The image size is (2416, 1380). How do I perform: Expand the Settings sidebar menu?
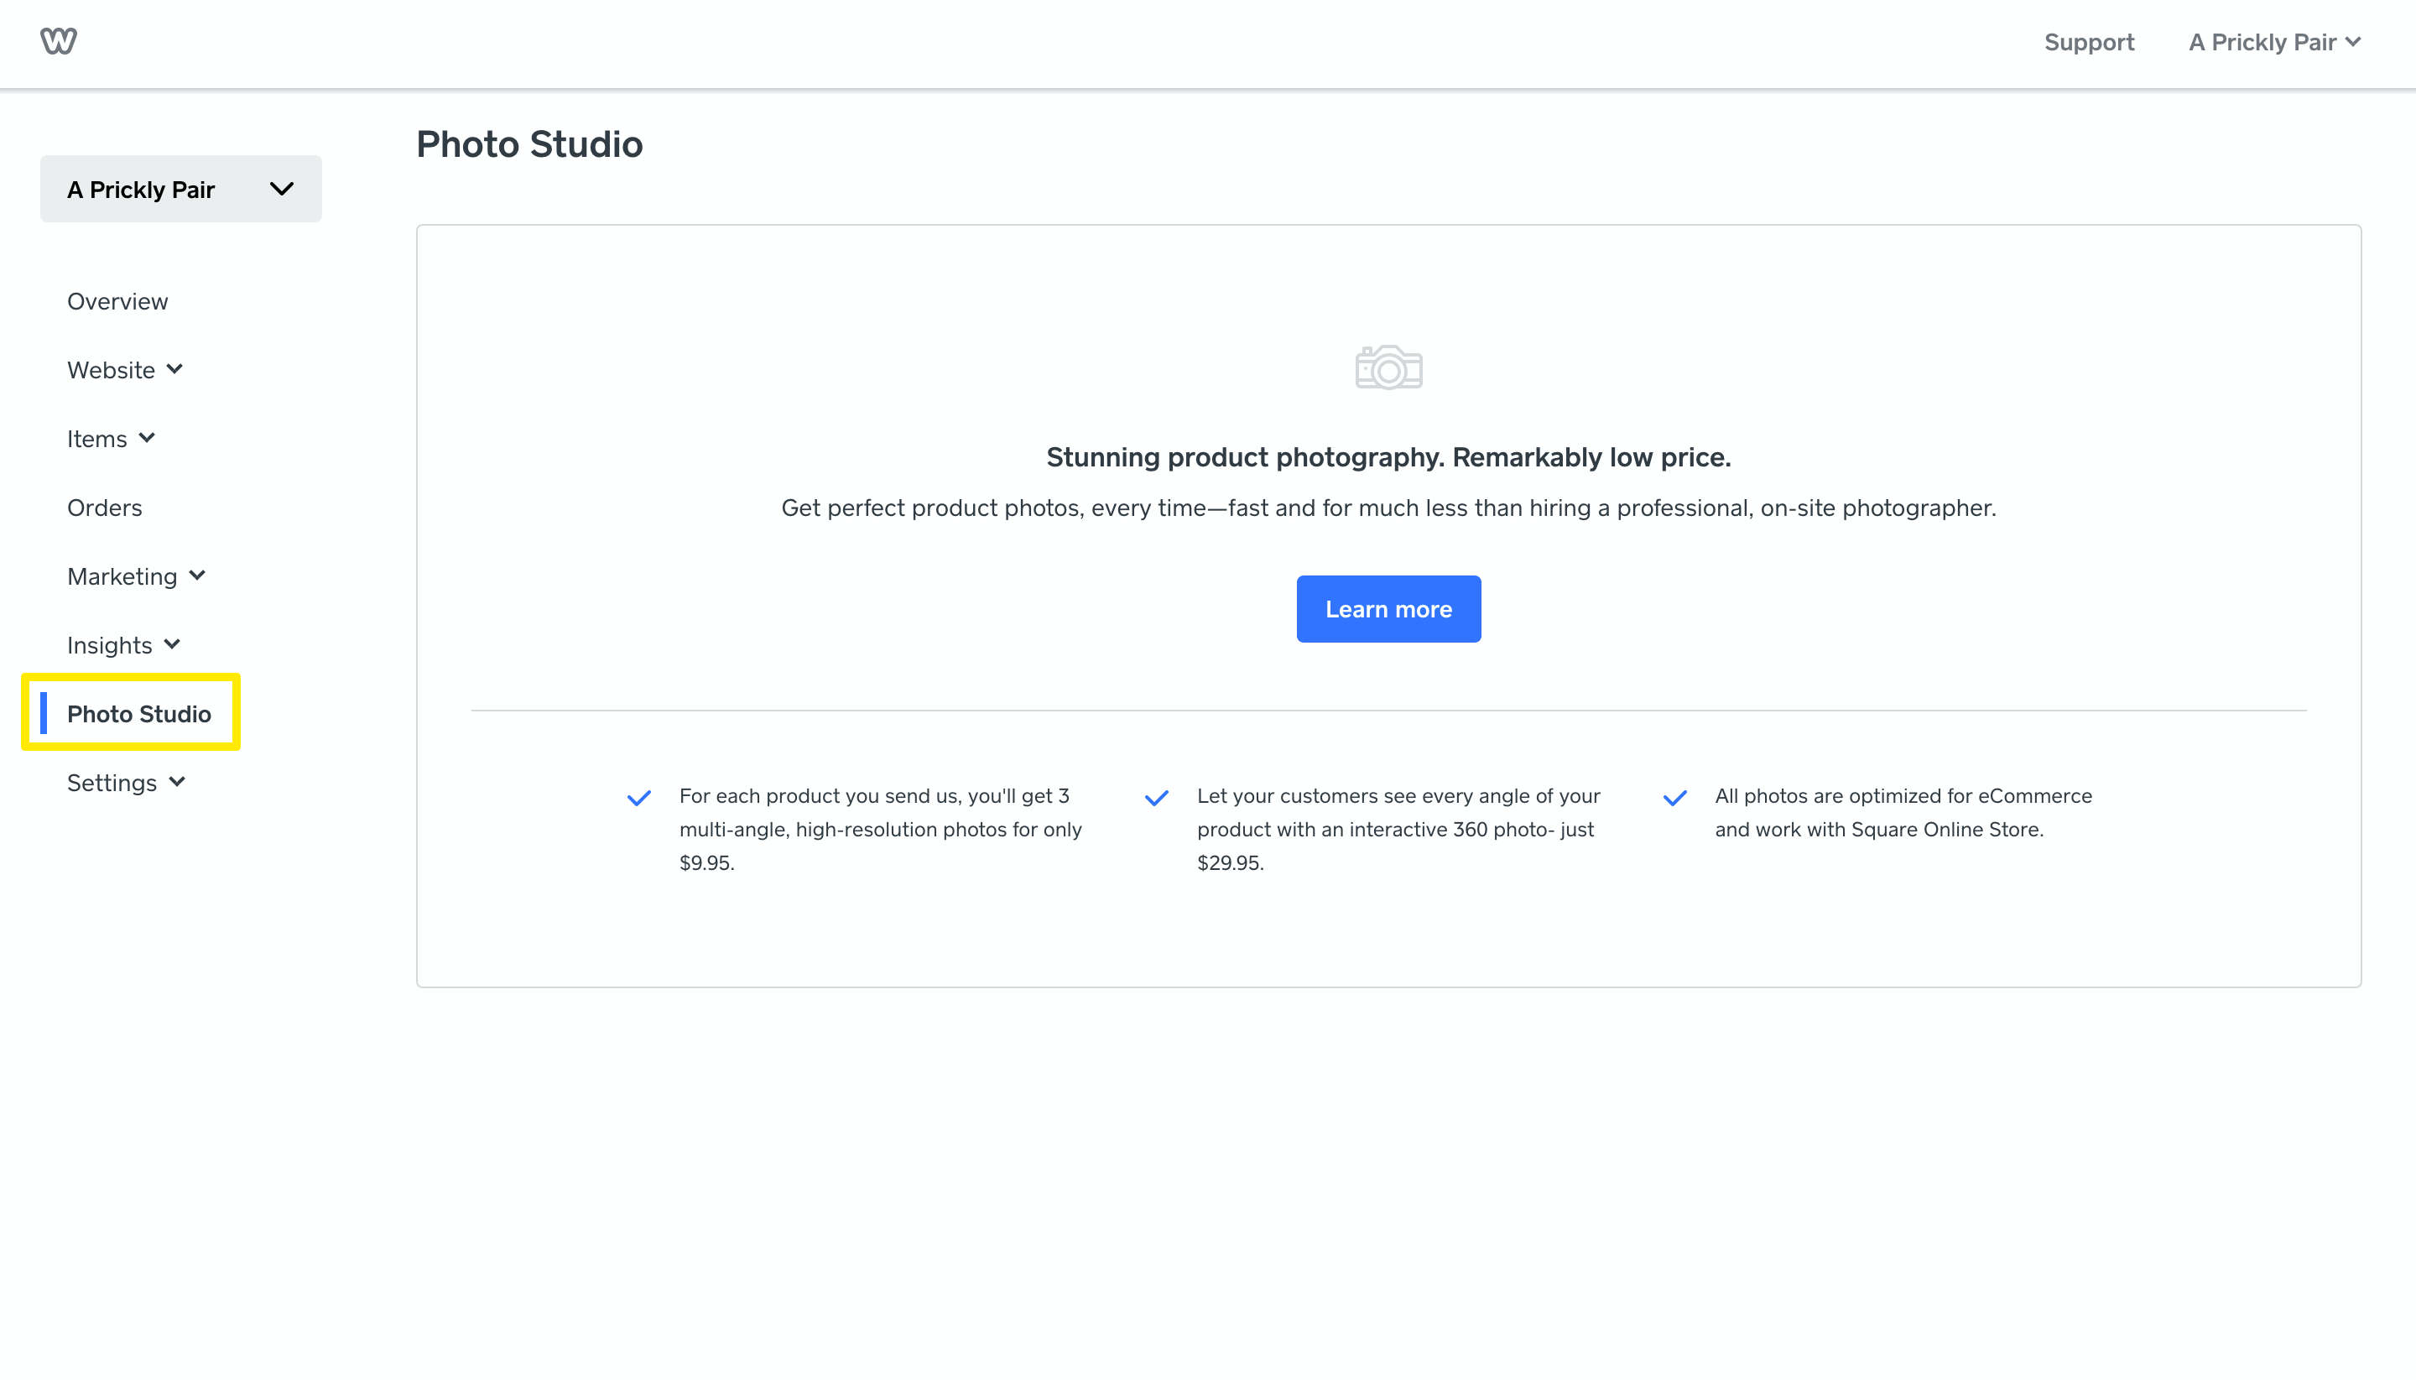pos(126,783)
